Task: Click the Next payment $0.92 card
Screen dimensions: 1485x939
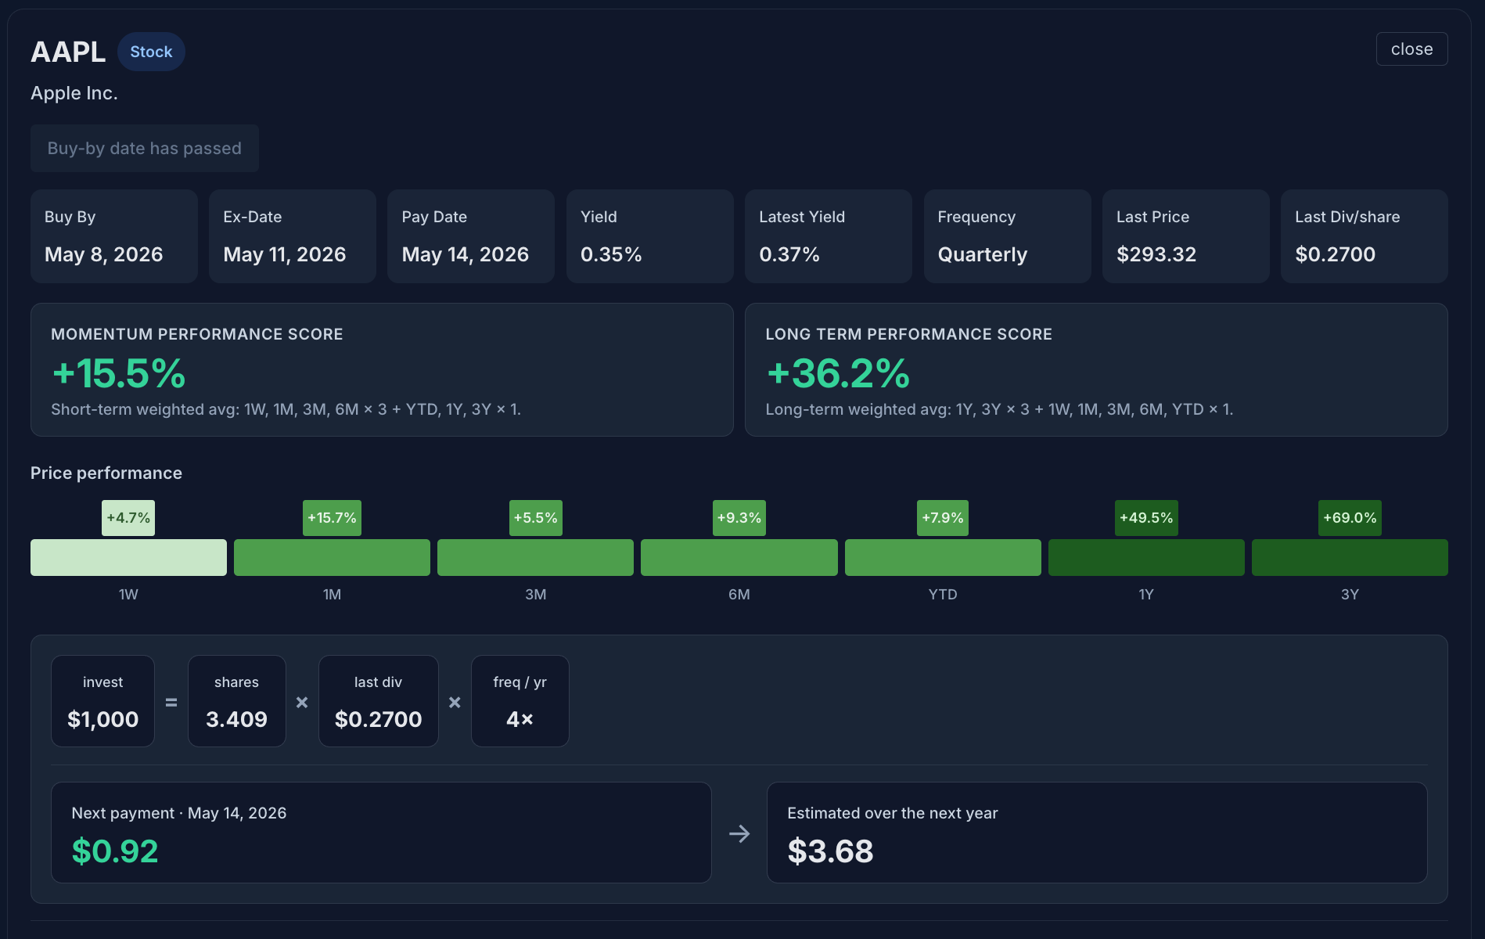Action: [x=381, y=833]
